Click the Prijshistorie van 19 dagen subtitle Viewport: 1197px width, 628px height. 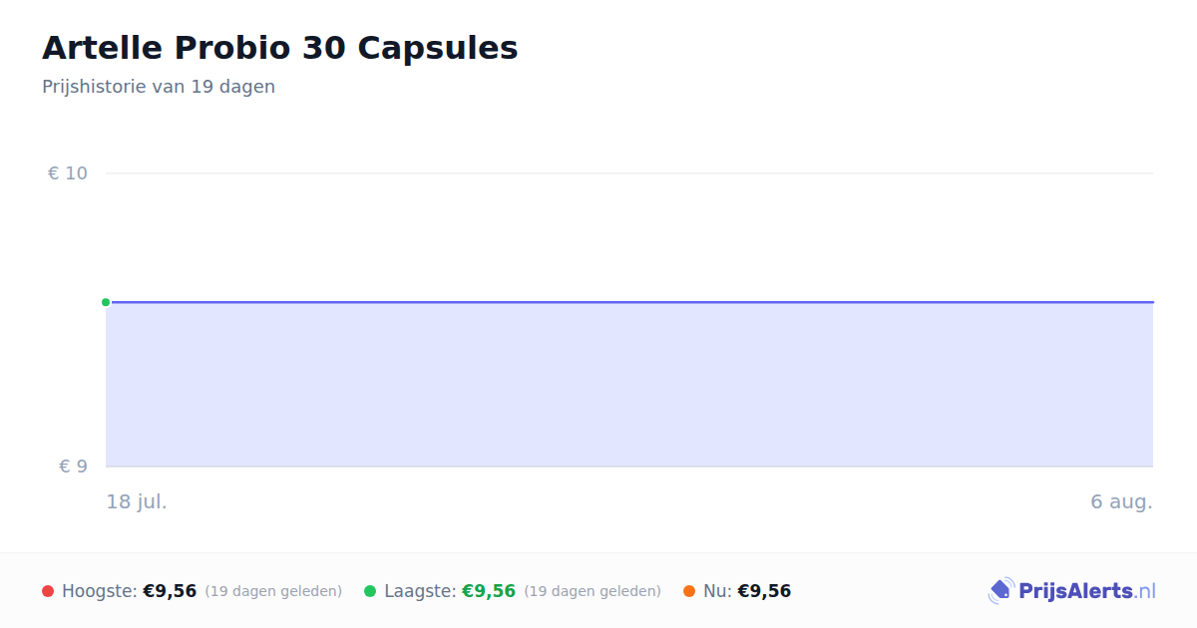[x=159, y=87]
